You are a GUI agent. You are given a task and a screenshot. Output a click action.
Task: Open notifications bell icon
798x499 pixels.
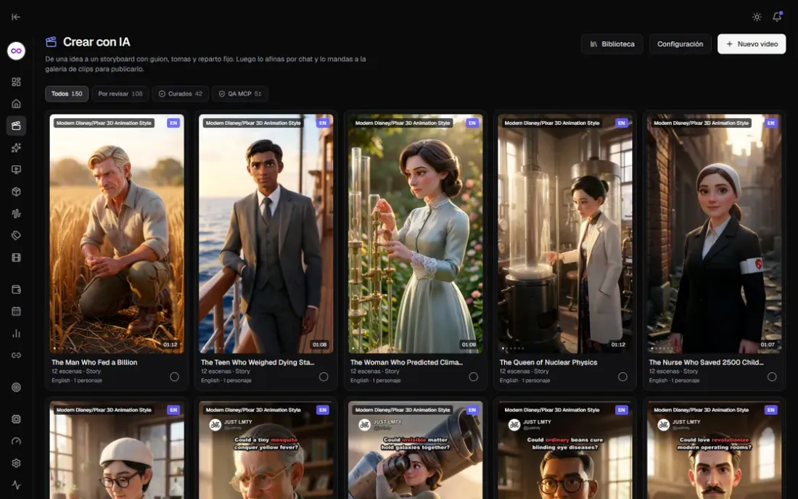[777, 17]
